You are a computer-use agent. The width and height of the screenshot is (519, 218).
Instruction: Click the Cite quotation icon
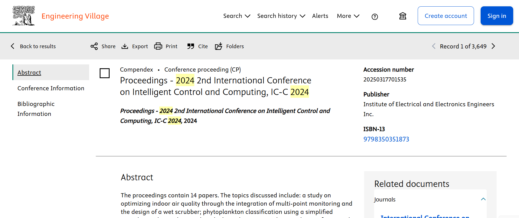point(191,46)
